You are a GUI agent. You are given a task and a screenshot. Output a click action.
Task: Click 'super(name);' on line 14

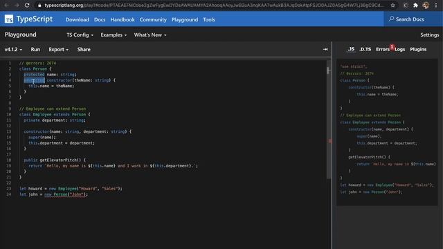tap(42, 137)
